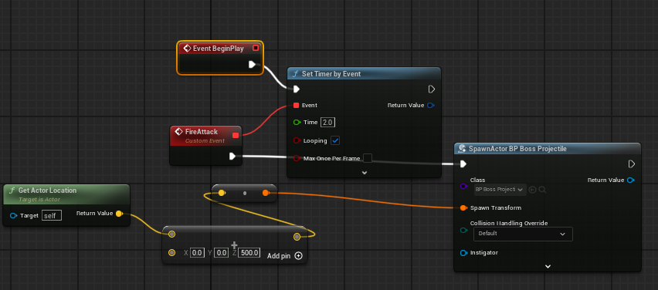Click the Set Timer by Event exec output pin

click(432, 89)
